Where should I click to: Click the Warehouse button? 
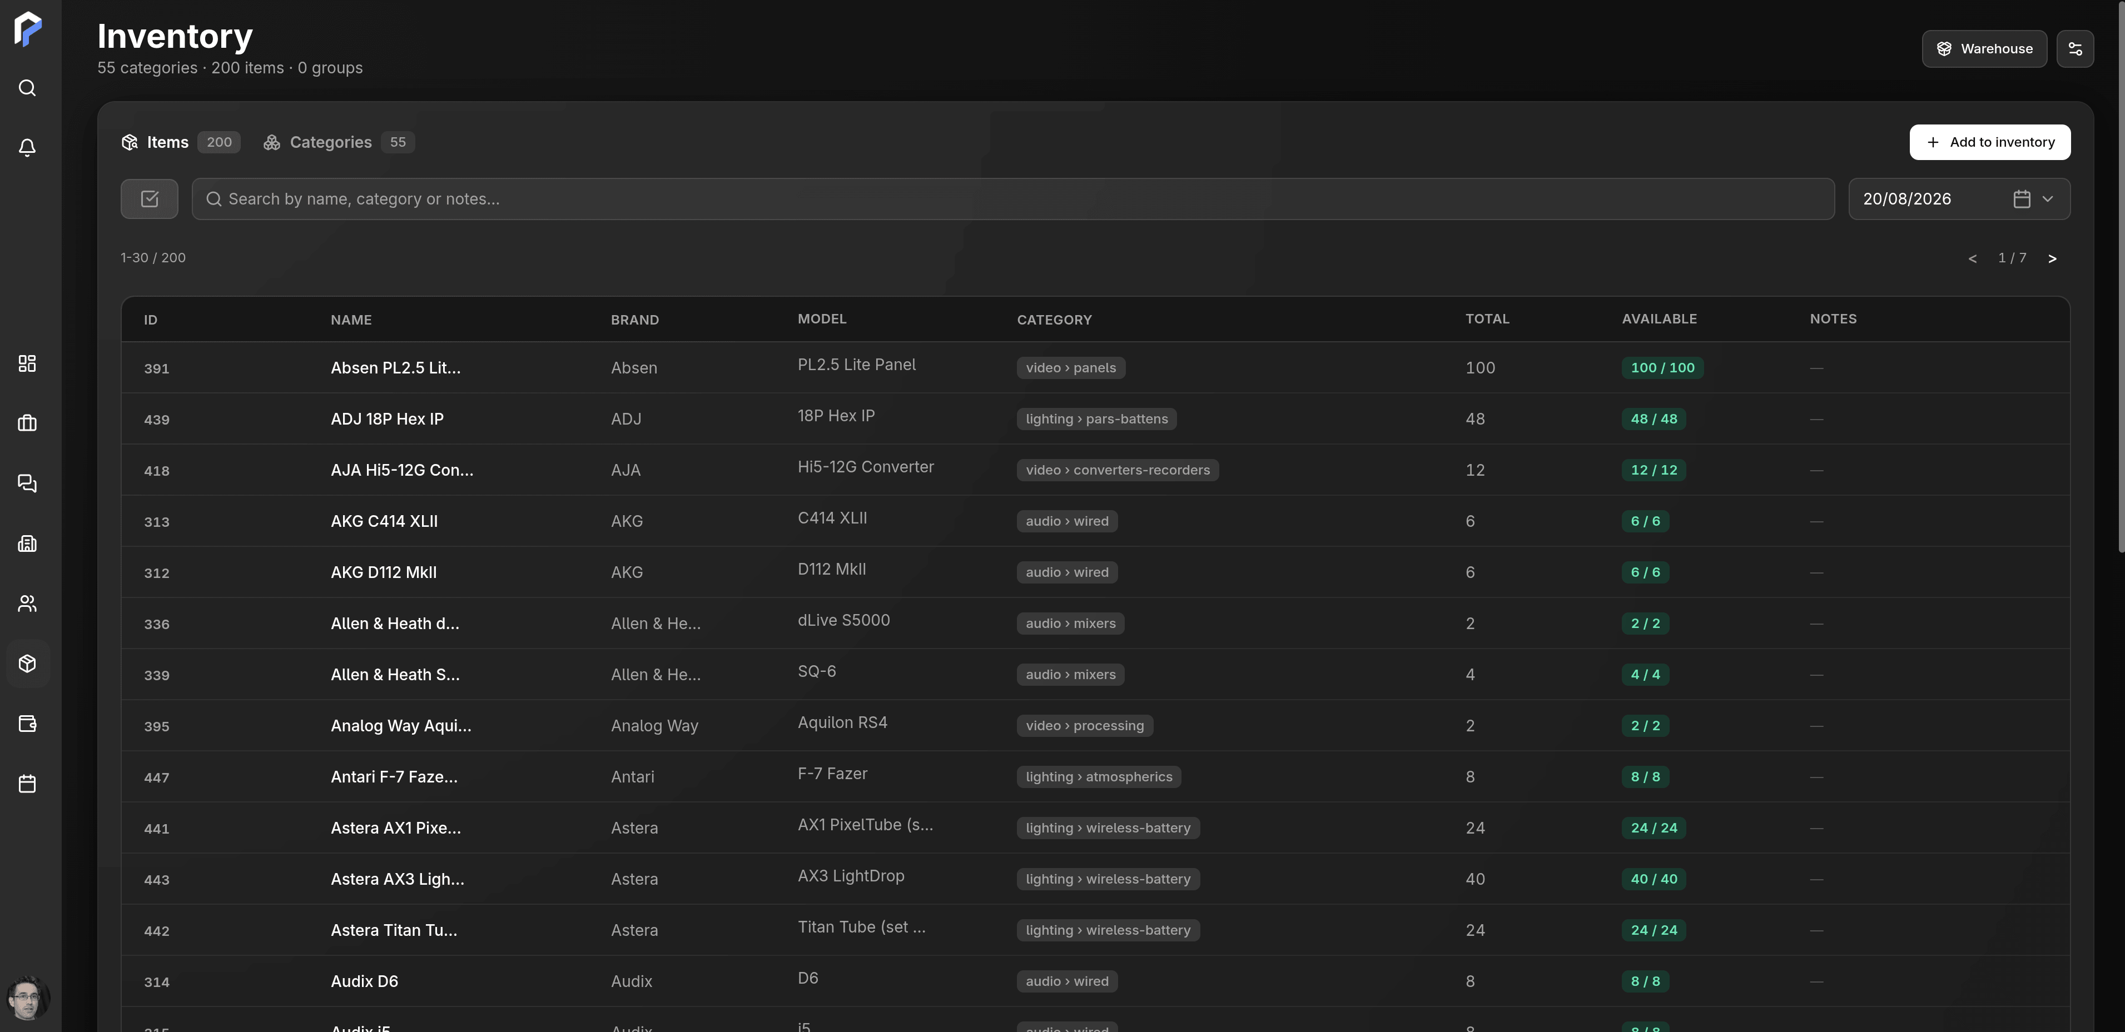[x=1984, y=49]
